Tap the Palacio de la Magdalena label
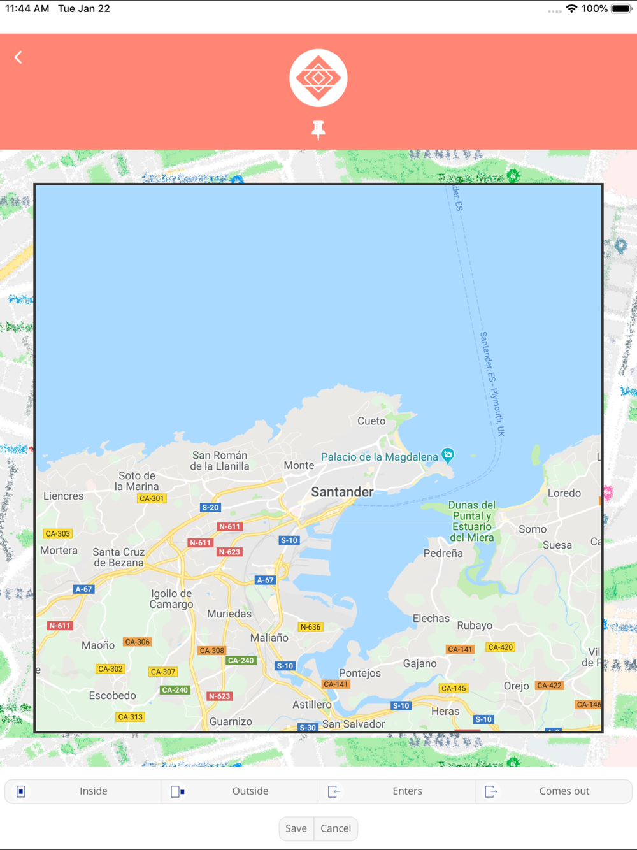The height and width of the screenshot is (850, 637). (x=379, y=457)
